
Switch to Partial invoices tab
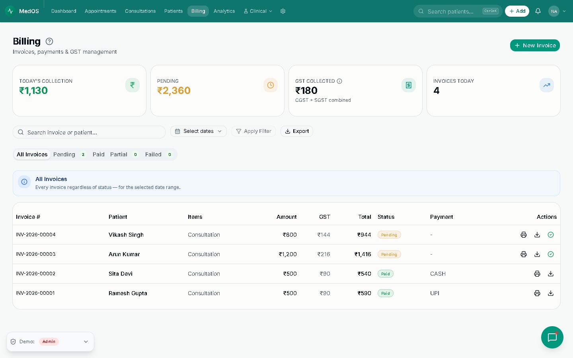tap(124, 154)
